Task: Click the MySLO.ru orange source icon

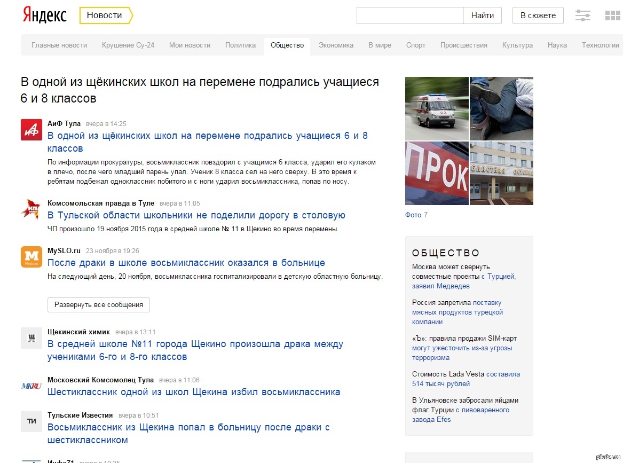Action: click(31, 256)
